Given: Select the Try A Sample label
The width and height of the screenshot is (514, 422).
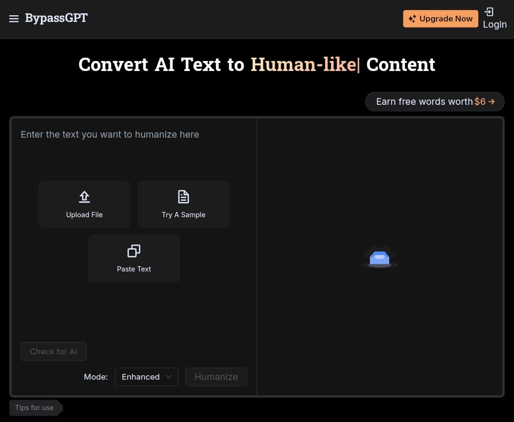Looking at the screenshot, I should coord(184,215).
